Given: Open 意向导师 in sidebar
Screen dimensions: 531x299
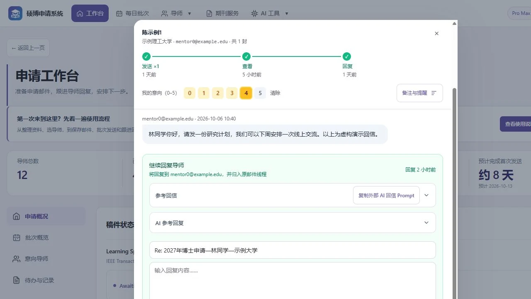Looking at the screenshot, I should pos(46,259).
